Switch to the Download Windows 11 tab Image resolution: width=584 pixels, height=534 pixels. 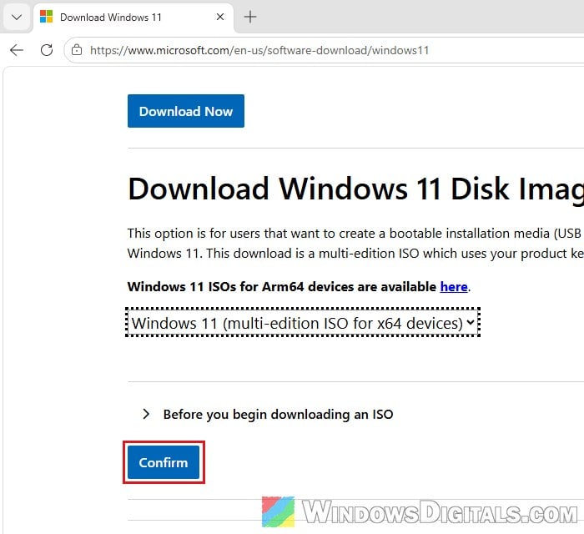pyautogui.click(x=133, y=18)
